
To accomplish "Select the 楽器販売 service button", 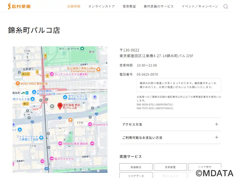I will tap(136, 167).
